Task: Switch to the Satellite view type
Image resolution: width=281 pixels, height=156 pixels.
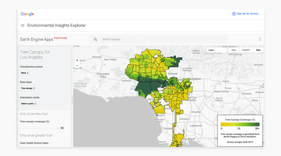Action: click(246, 50)
